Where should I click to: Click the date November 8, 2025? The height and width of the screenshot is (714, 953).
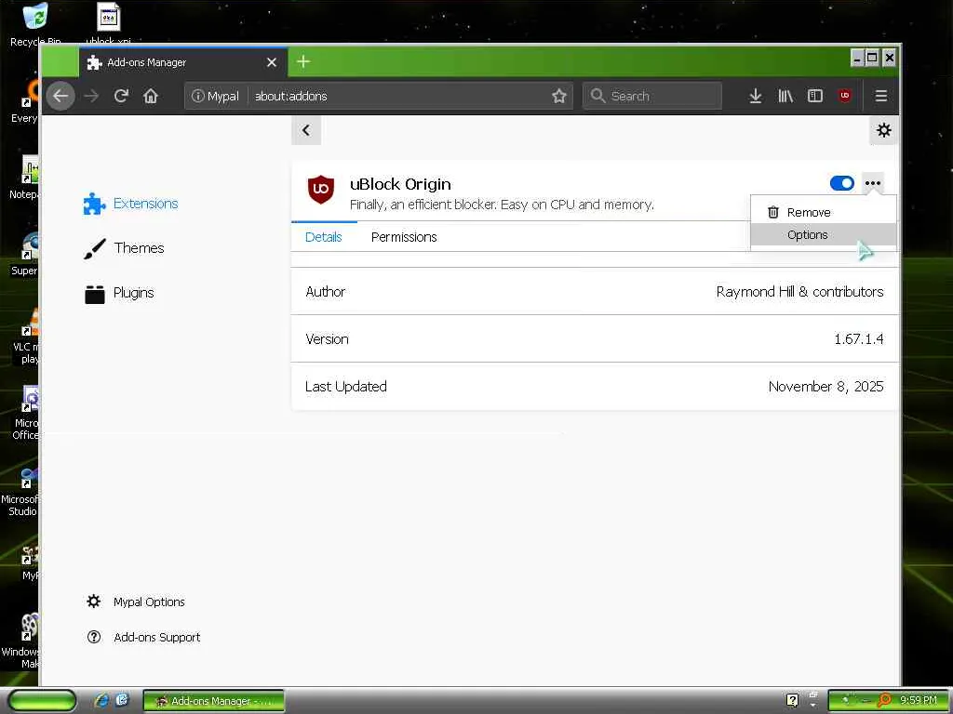(825, 387)
